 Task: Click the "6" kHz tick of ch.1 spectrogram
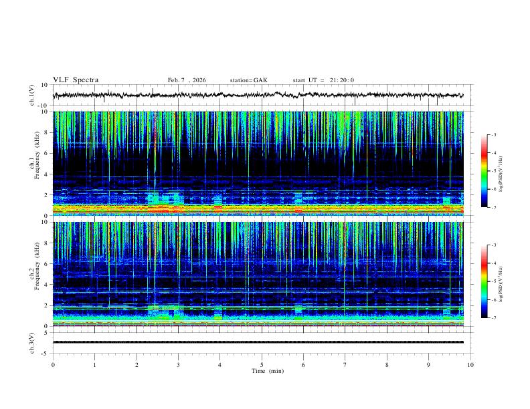tap(47, 153)
